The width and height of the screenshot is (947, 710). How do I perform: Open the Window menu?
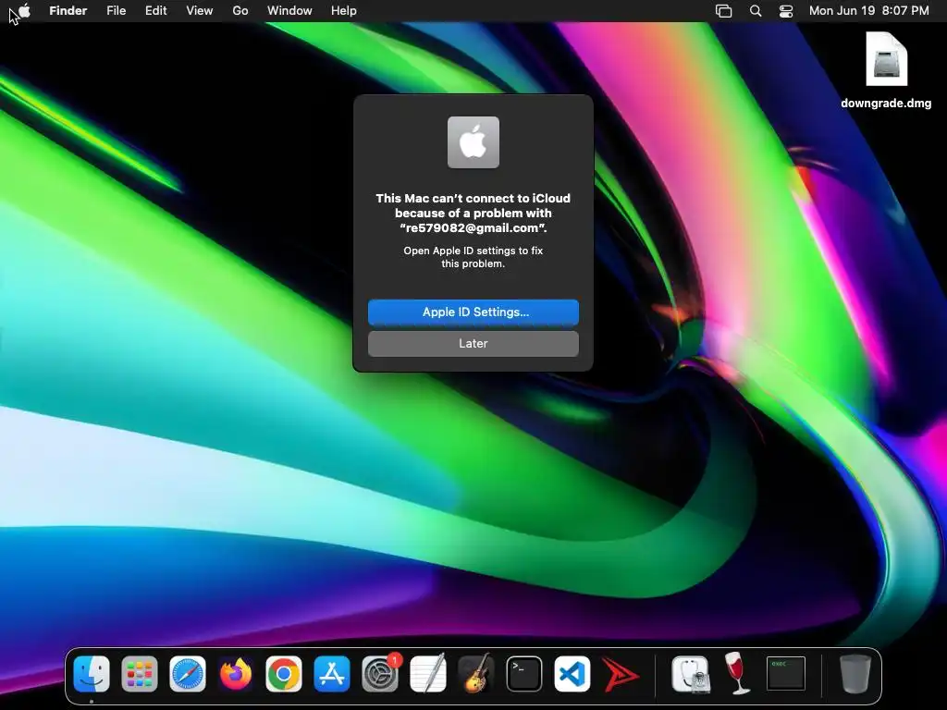tap(289, 11)
